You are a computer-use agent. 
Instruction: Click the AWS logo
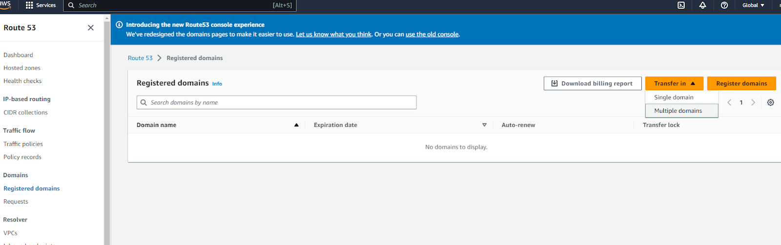(5, 5)
